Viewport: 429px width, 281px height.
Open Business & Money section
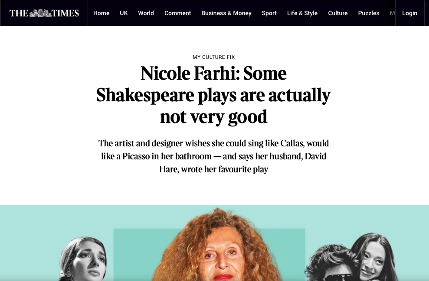coord(226,13)
